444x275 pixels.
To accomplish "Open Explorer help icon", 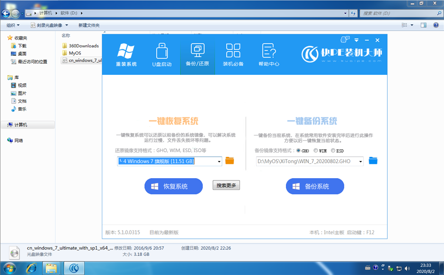I will (436, 25).
